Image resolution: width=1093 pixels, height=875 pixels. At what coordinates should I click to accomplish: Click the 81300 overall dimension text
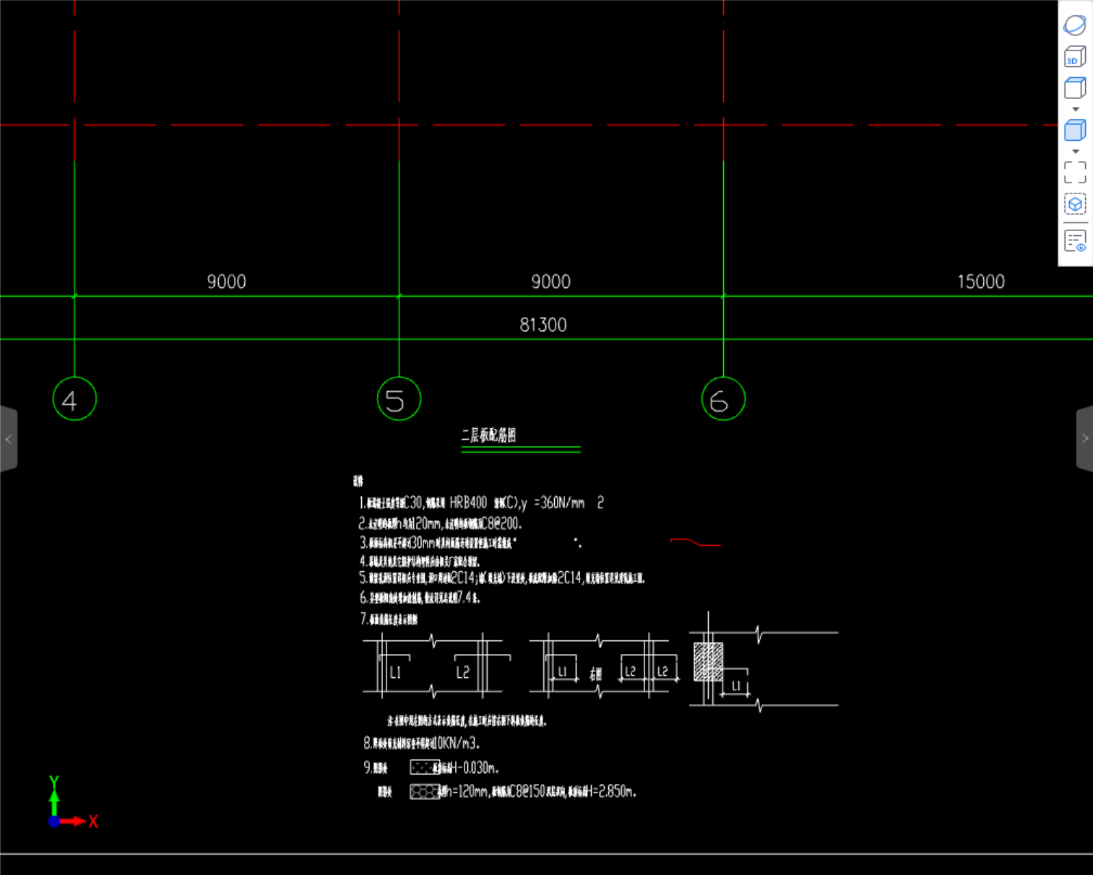click(x=543, y=325)
